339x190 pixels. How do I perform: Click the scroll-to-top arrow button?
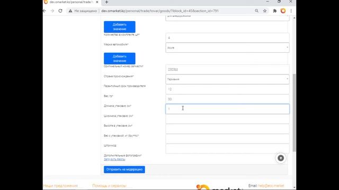pos(281,158)
